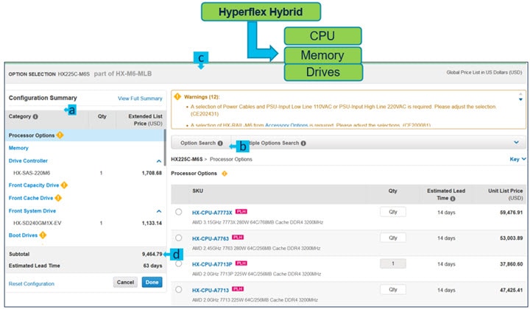Open the View Full Summary link
This screenshot has width=530, height=309.
[x=140, y=99]
